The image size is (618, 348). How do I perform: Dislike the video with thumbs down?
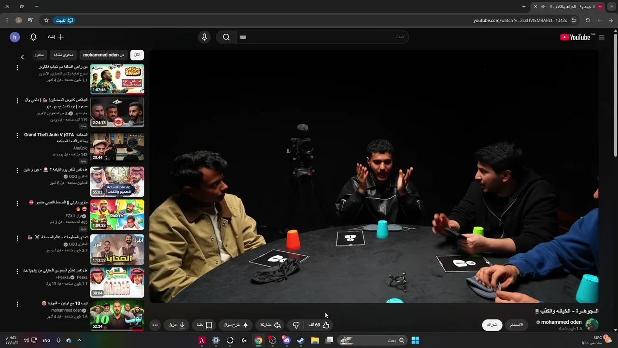(296, 325)
